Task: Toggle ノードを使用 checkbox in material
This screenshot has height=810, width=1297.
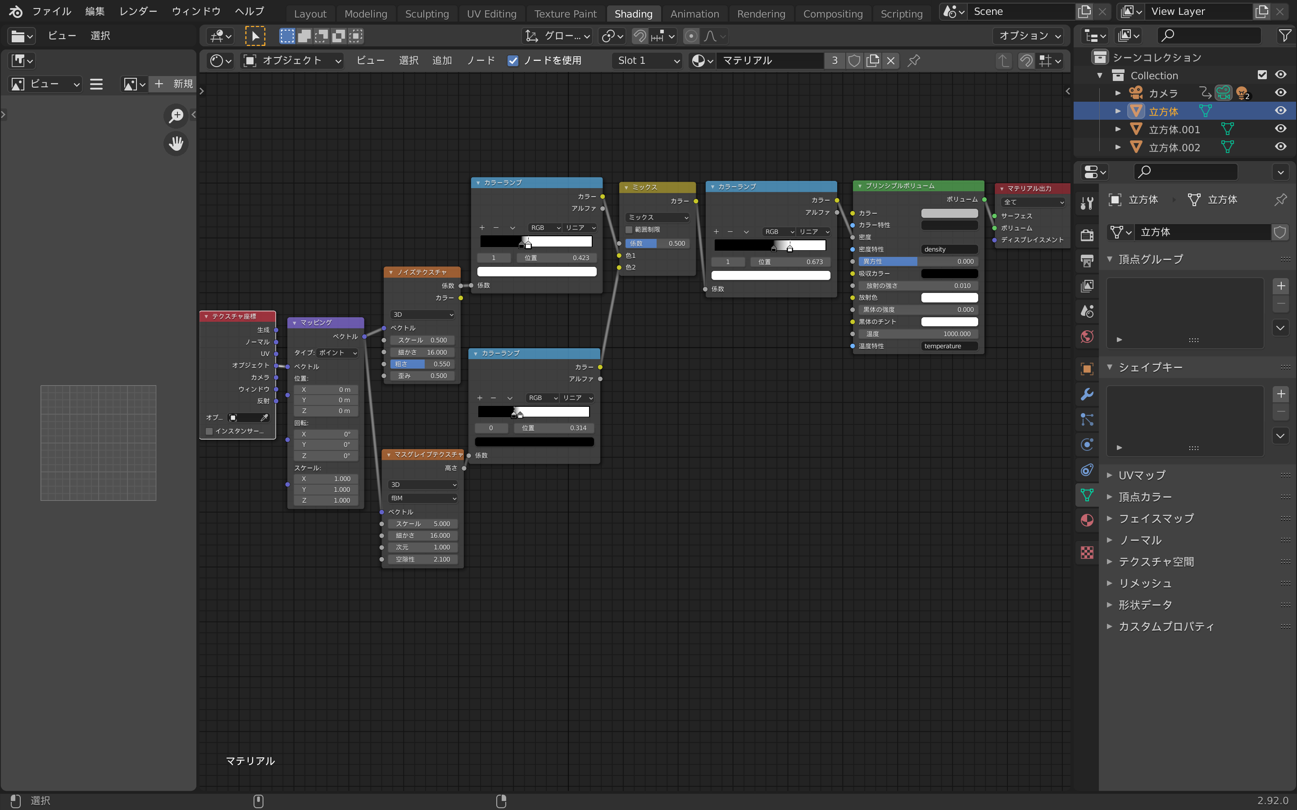Action: [512, 61]
